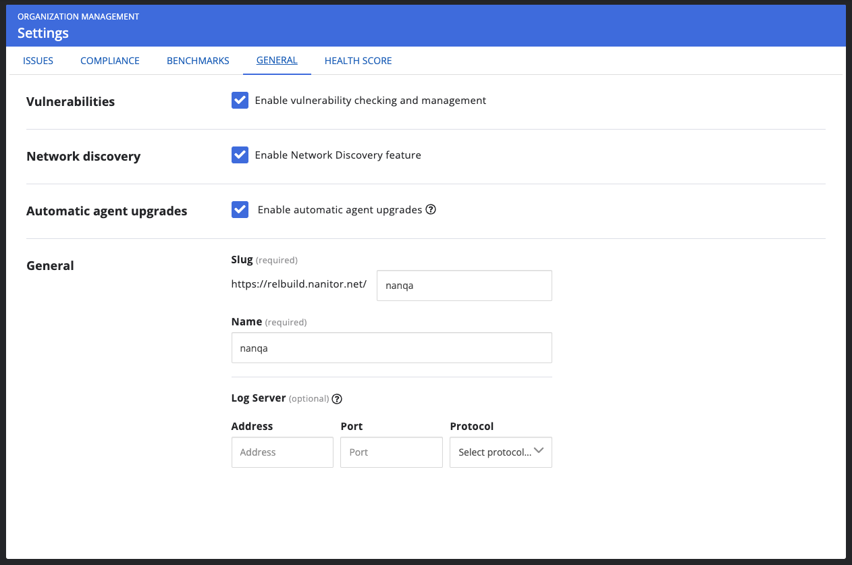This screenshot has height=565, width=852.
Task: Expand the Select protocol dropdown
Action: coord(500,452)
